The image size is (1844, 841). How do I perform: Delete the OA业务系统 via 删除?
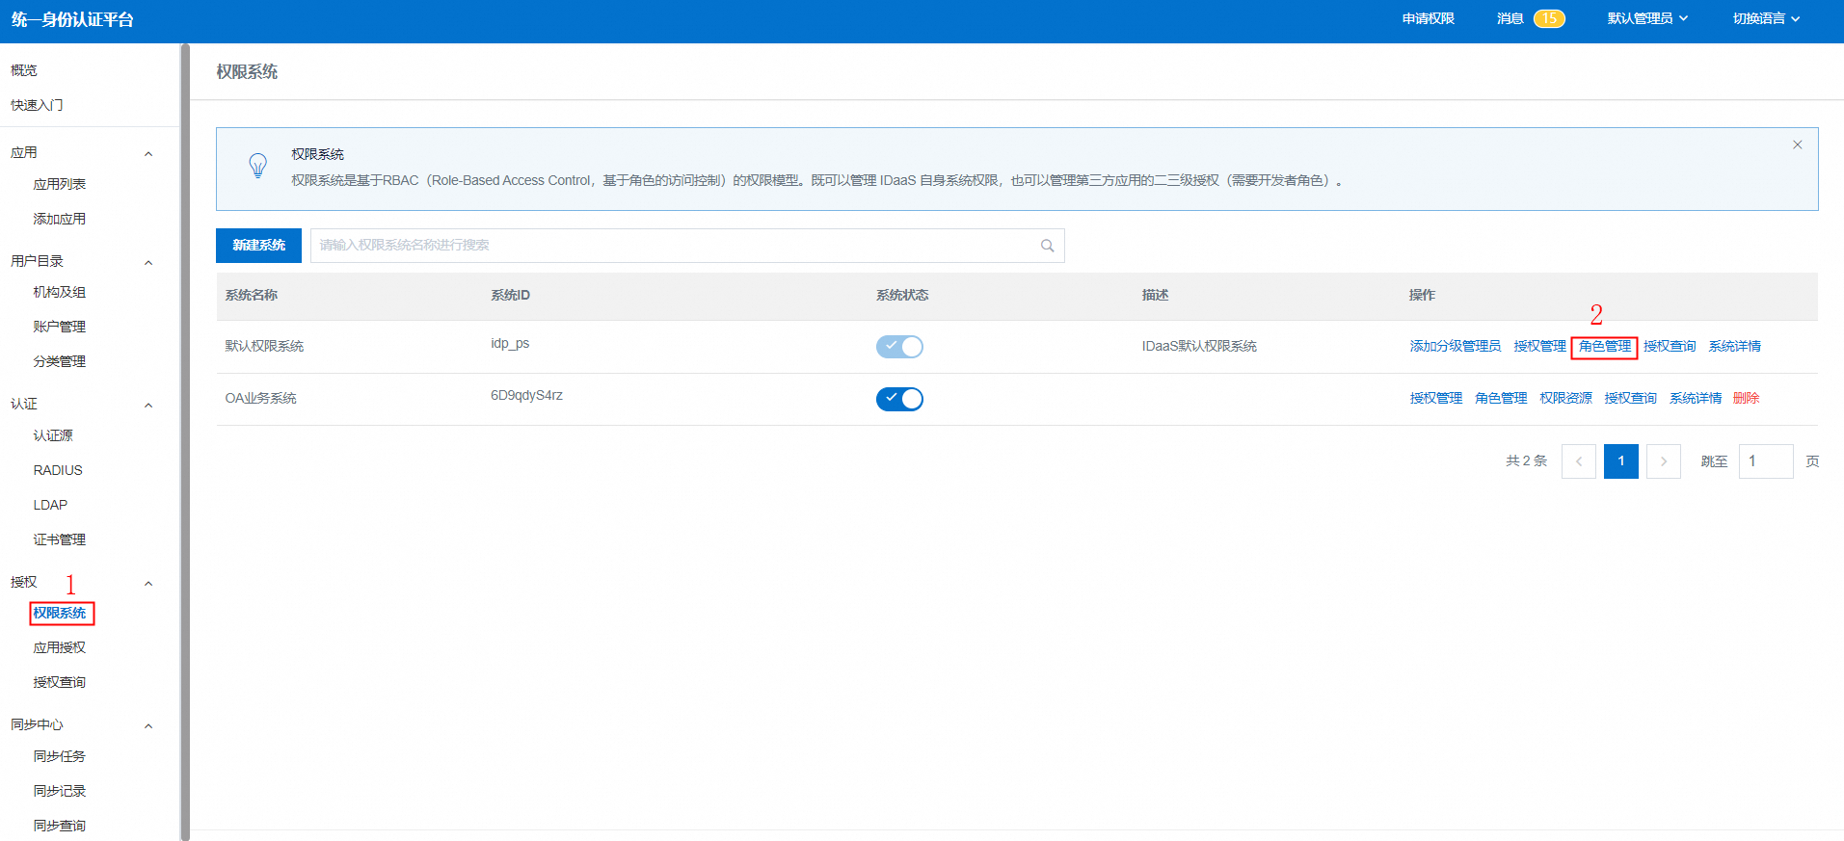[x=1746, y=399]
